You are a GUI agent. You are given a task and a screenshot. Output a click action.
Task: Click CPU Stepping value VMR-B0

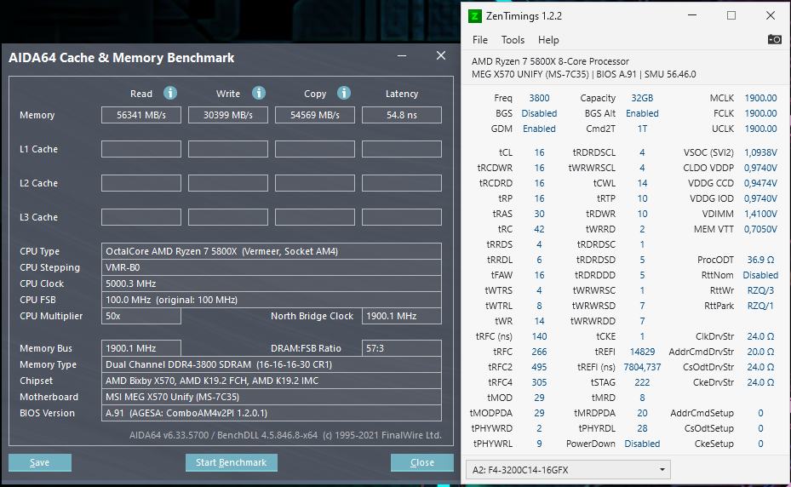click(x=272, y=267)
